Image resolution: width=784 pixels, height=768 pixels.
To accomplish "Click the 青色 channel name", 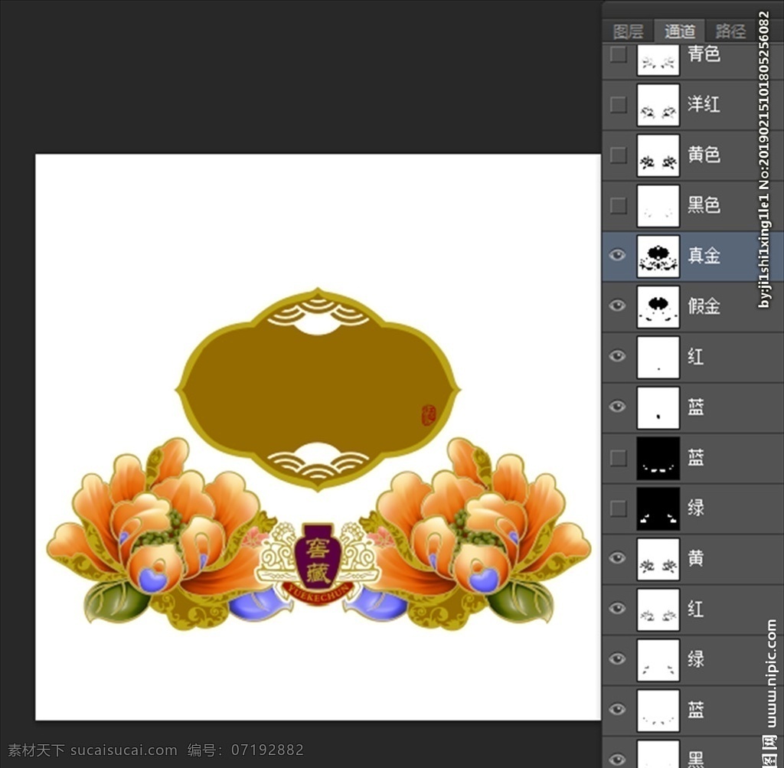I will (x=704, y=54).
